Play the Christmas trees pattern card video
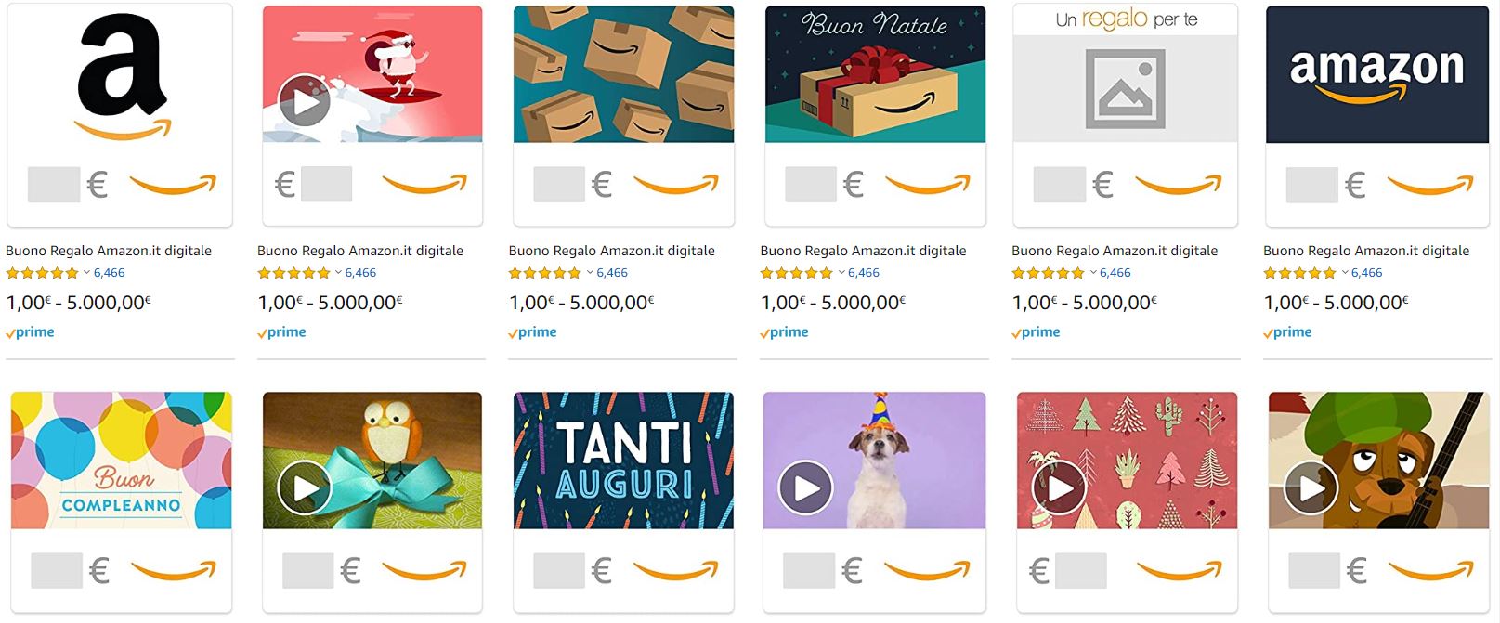This screenshot has height=623, width=1500. pyautogui.click(x=1059, y=487)
